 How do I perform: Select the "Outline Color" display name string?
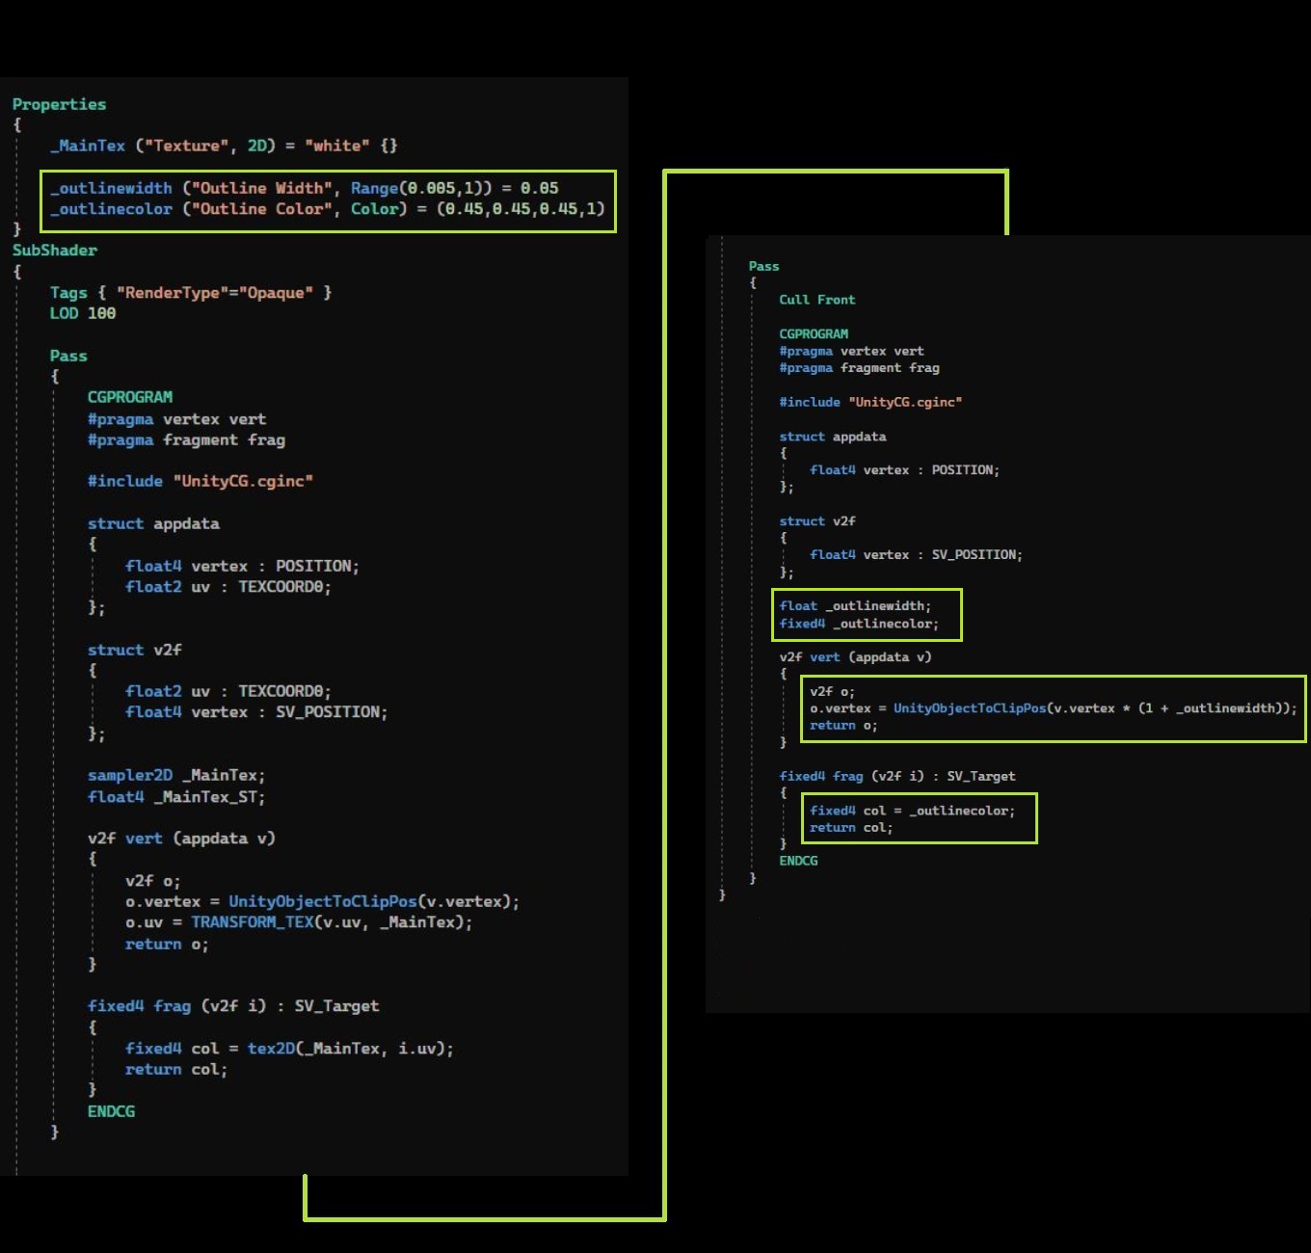point(262,209)
